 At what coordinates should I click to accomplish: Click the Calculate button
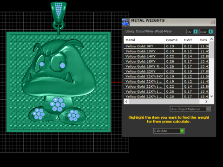point(169,131)
